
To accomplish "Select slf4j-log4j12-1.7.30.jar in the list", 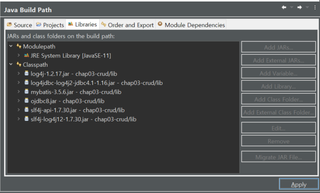I will pyautogui.click(x=123, y=119).
